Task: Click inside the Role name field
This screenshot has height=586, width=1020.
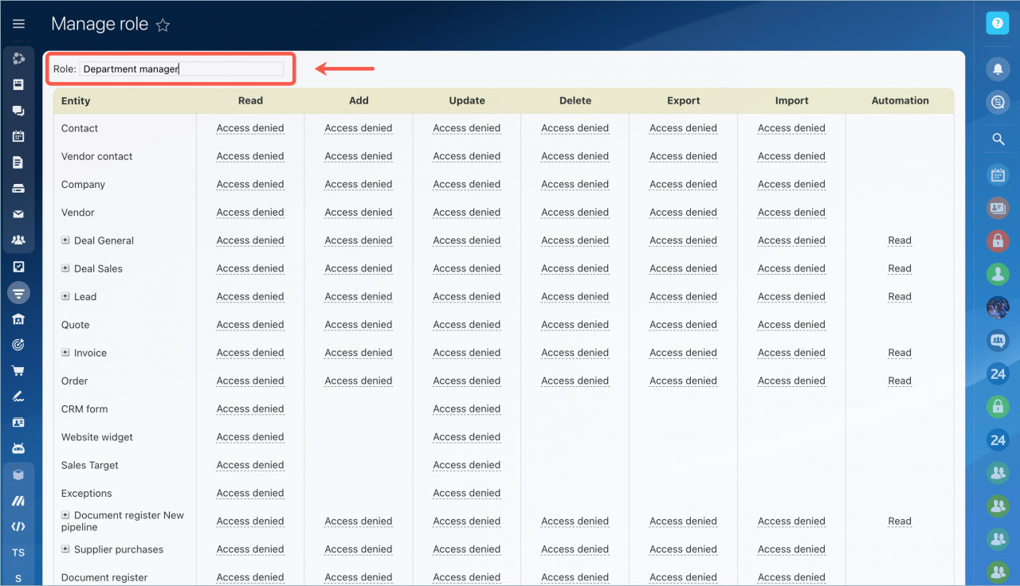Action: point(182,69)
